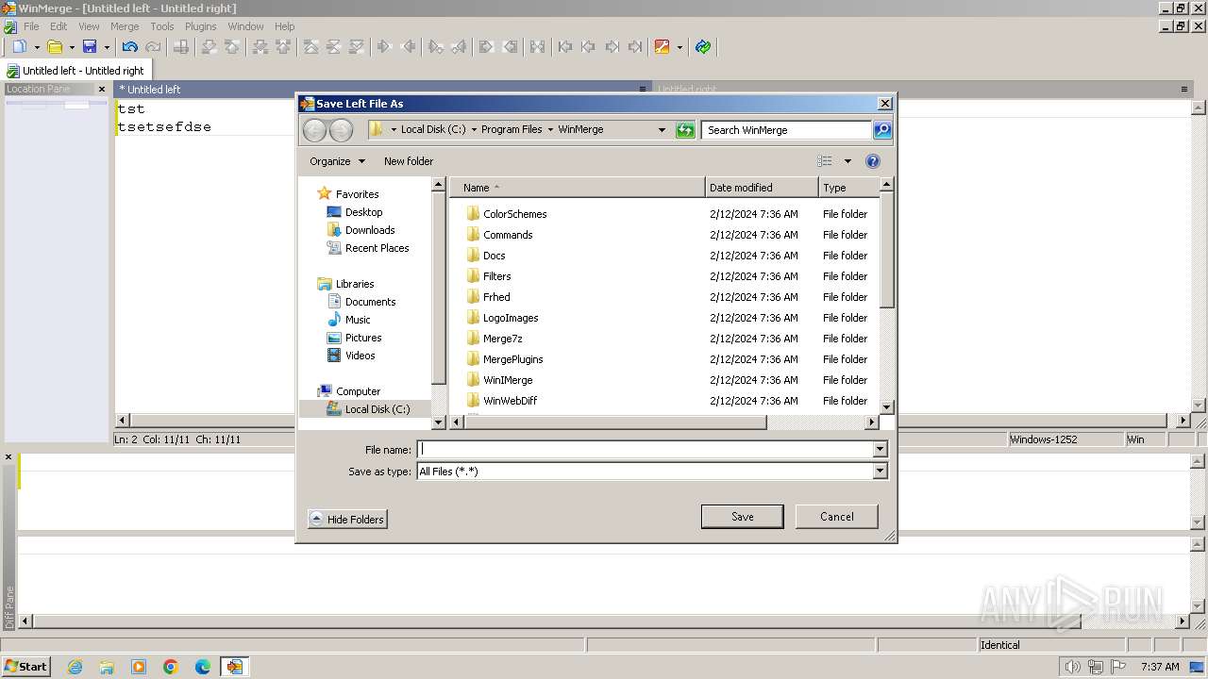Click the Cancel button
Image resolution: width=1208 pixels, height=679 pixels.
click(837, 517)
